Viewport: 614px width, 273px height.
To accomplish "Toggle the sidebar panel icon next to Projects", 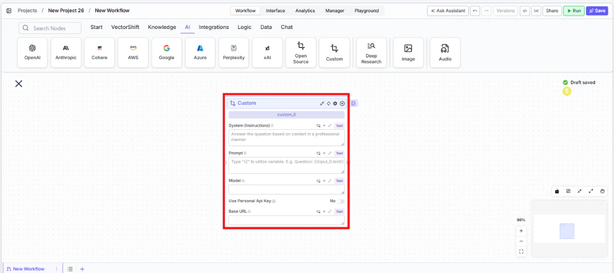I will coord(9,11).
